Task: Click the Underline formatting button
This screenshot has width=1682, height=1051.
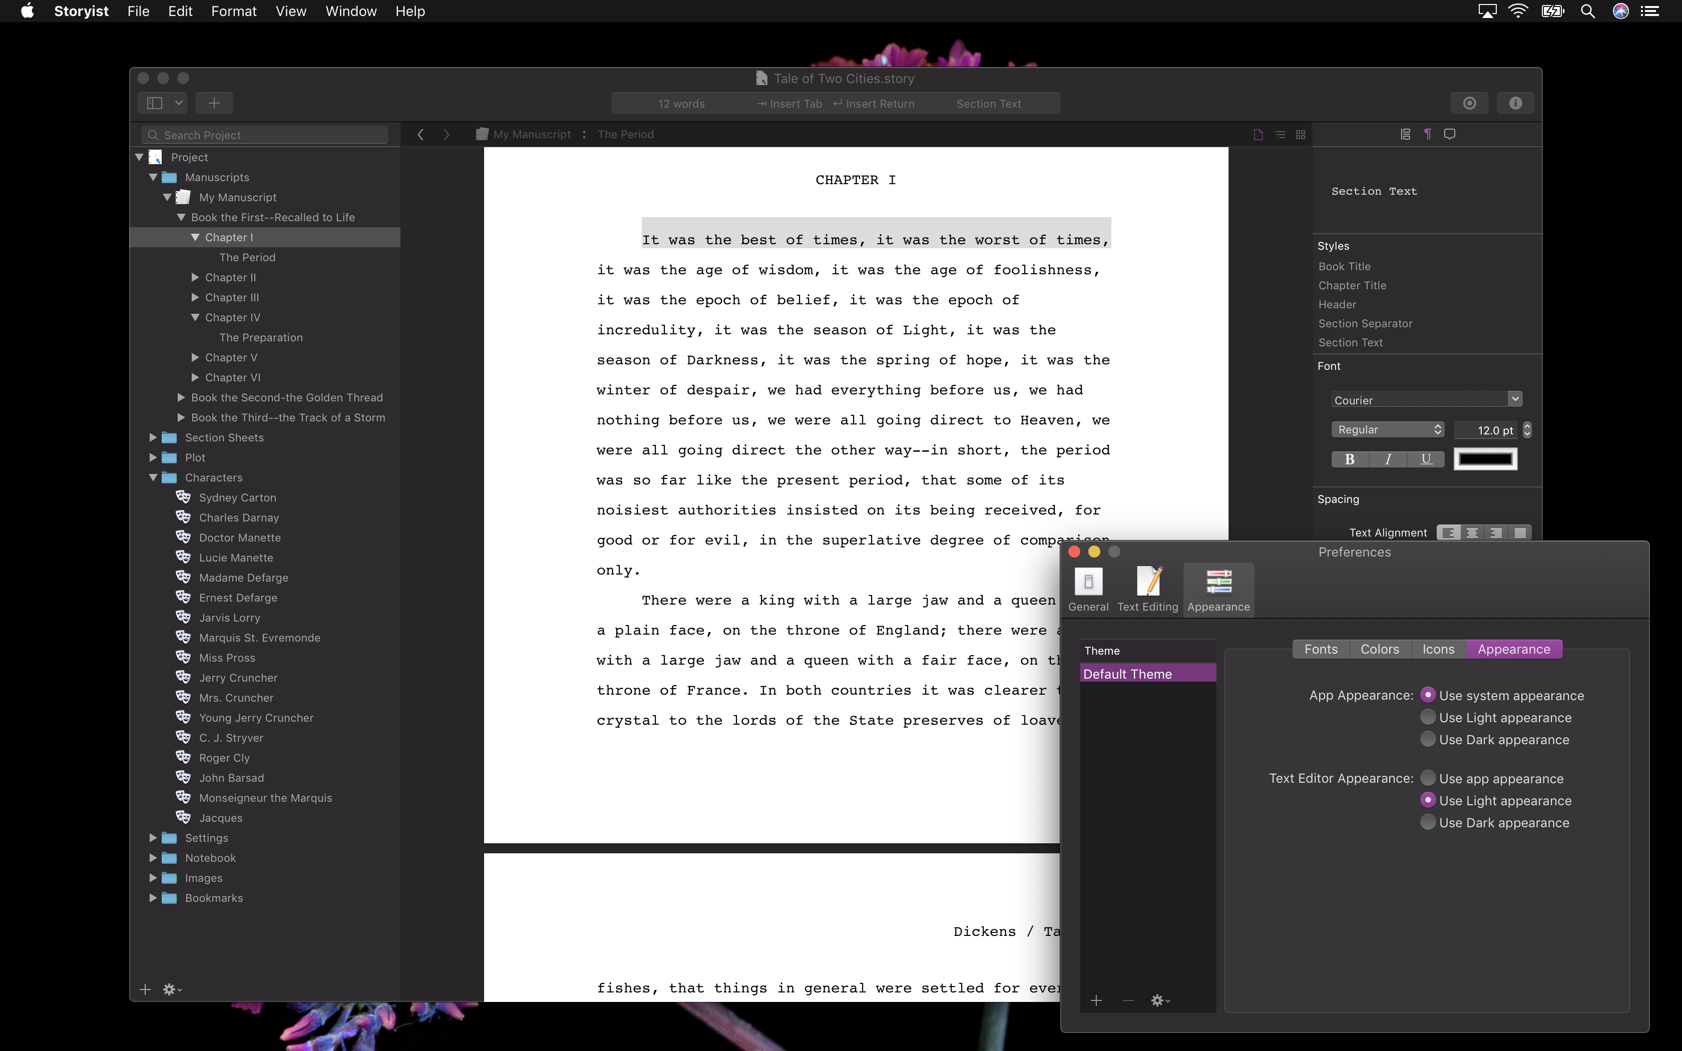Action: (1426, 459)
